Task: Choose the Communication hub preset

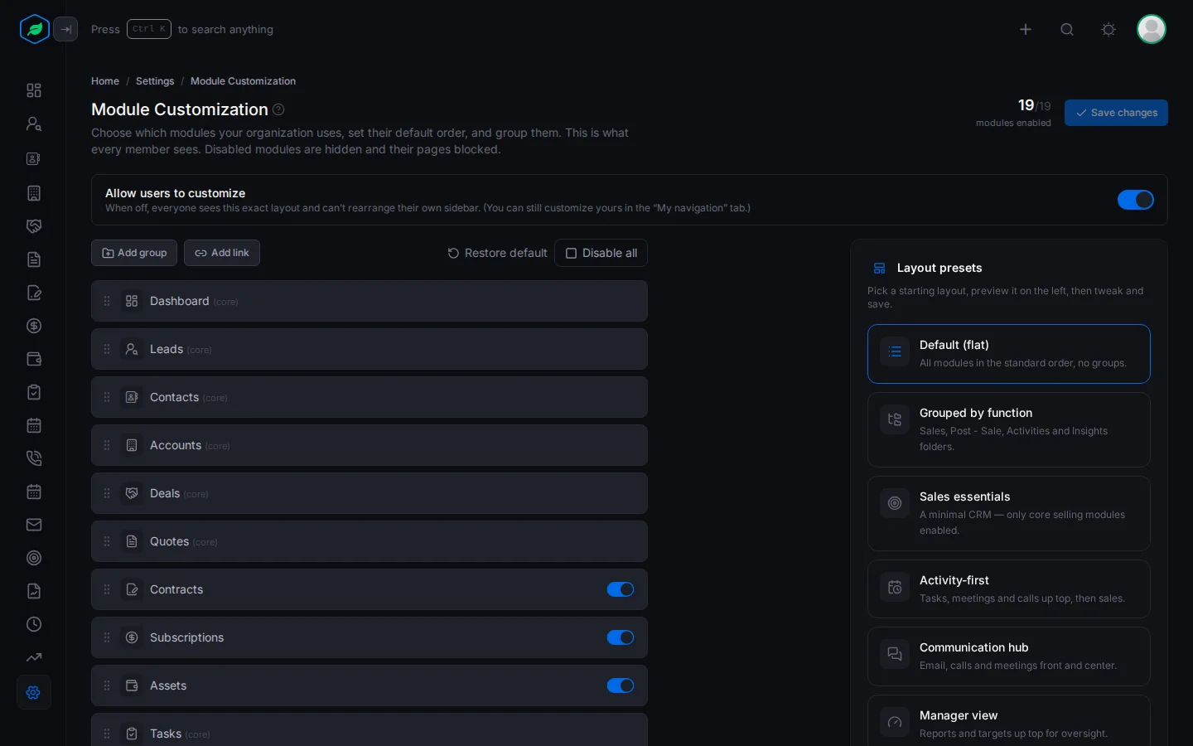Action: (x=1009, y=656)
